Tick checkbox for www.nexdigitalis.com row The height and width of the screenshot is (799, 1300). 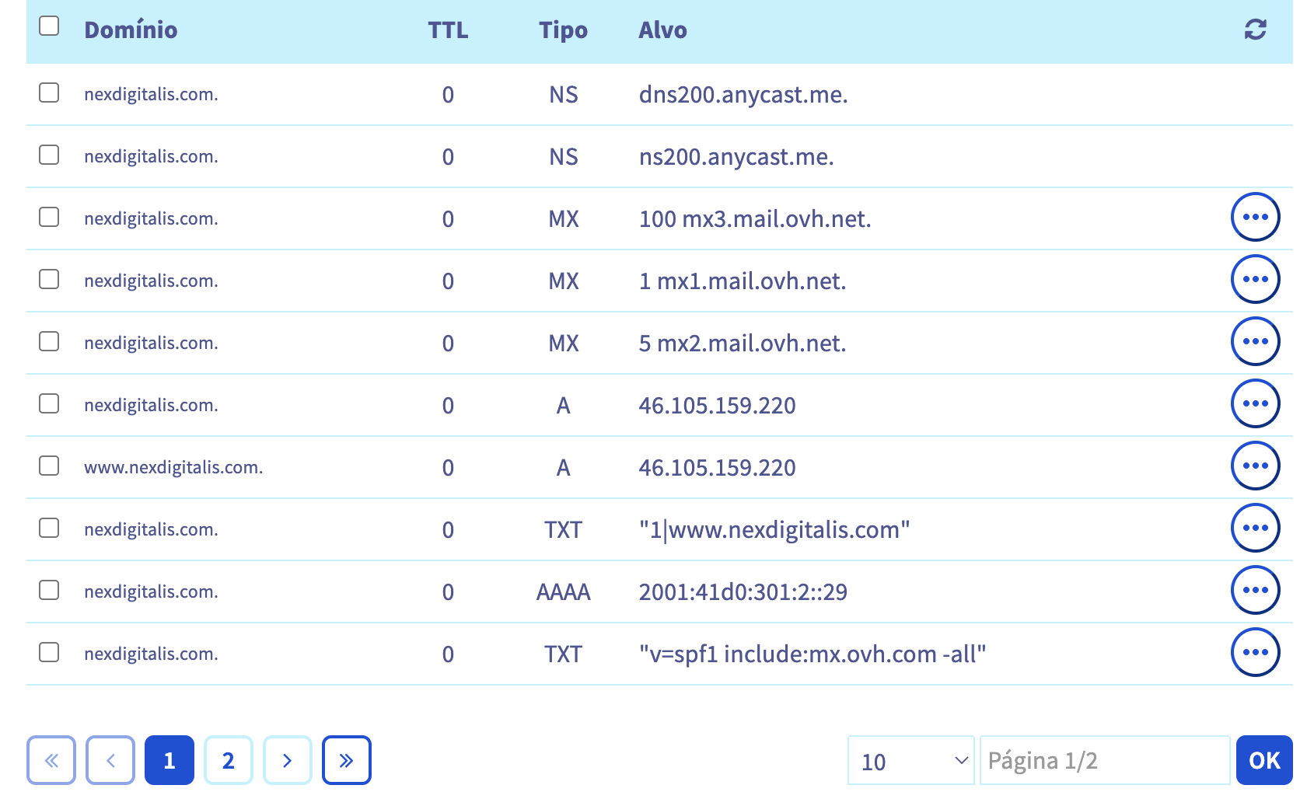coord(49,466)
